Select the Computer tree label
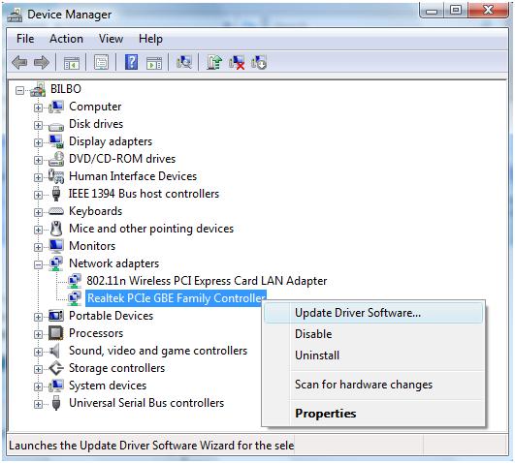The height and width of the screenshot is (463, 515). [x=95, y=107]
